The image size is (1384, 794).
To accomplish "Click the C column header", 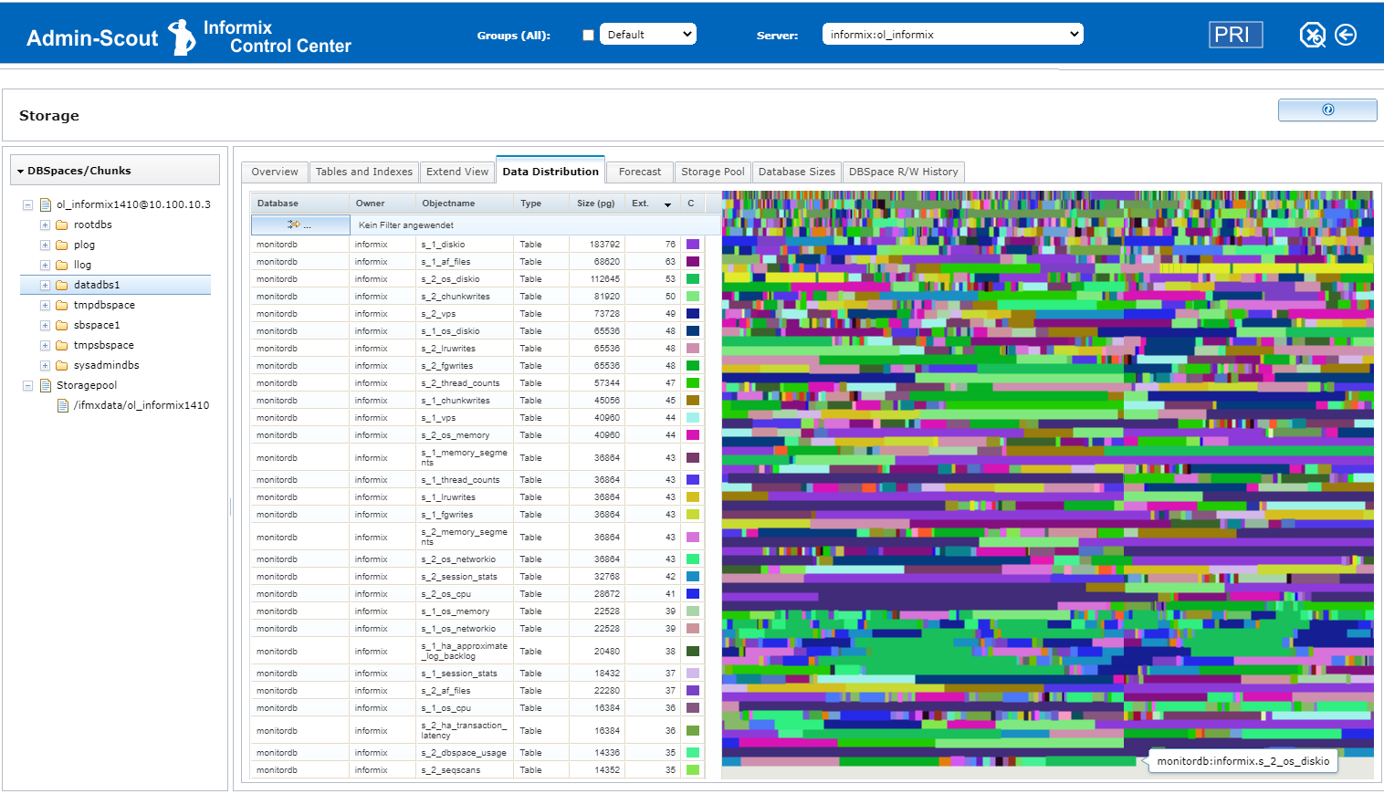I will click(x=691, y=204).
